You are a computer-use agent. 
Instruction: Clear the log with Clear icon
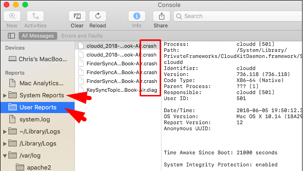point(77,16)
